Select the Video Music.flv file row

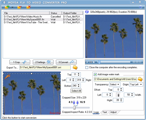coord(43,17)
